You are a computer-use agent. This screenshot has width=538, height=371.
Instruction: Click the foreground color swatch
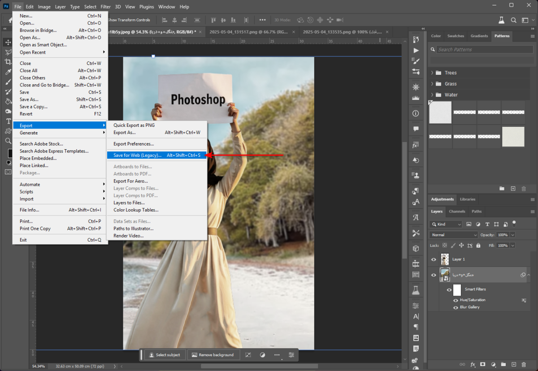point(10,153)
